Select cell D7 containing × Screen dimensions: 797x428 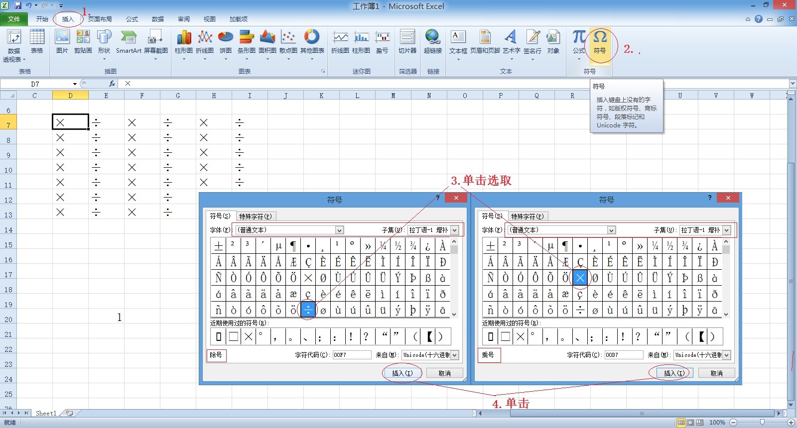(x=70, y=122)
